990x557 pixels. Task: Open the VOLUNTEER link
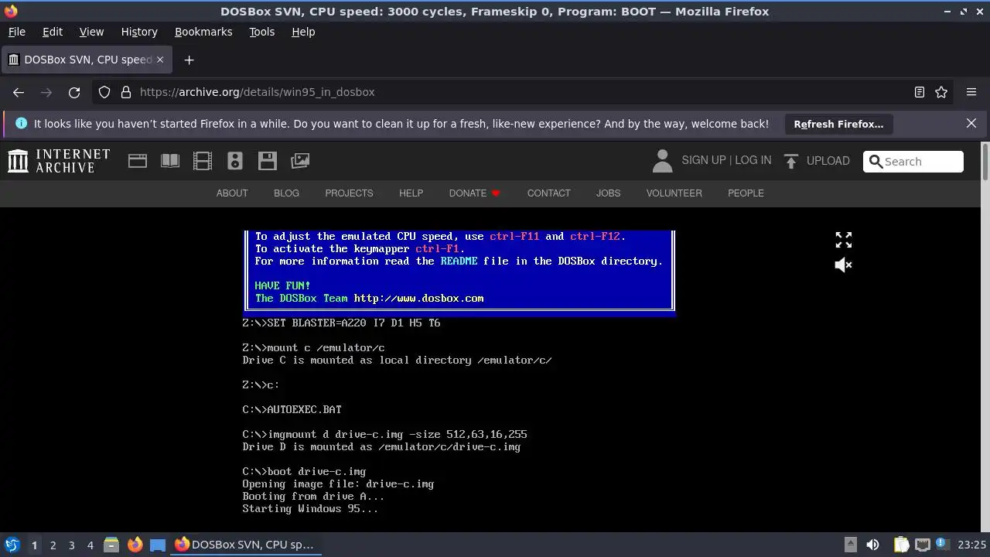tap(674, 193)
